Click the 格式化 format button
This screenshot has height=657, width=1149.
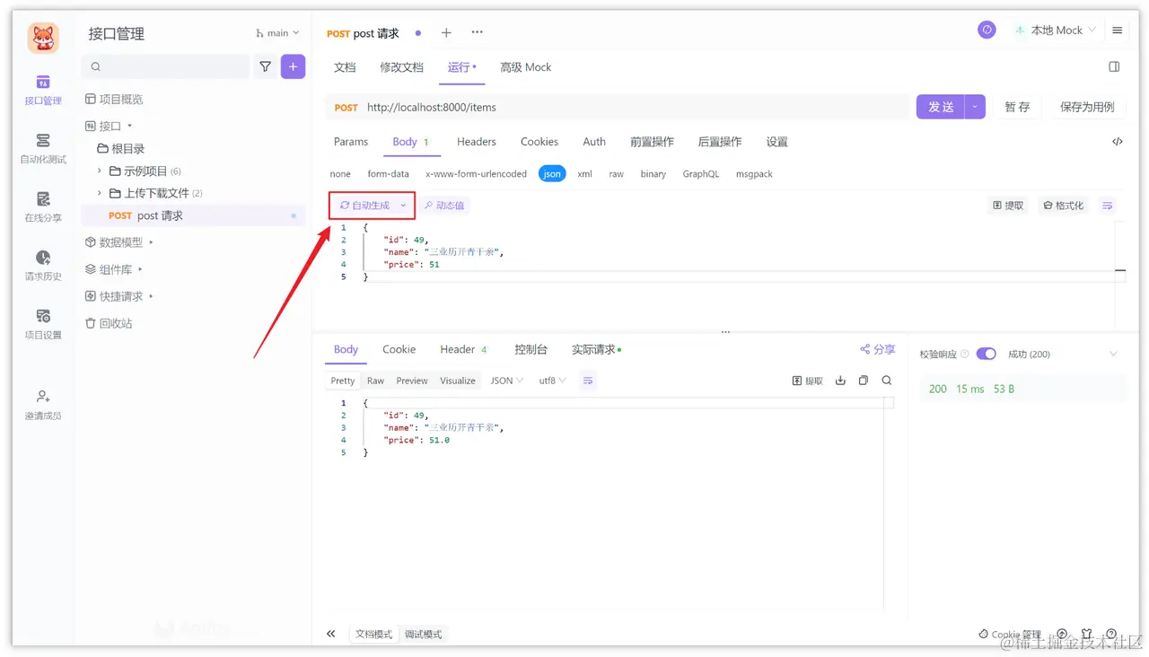(x=1064, y=206)
